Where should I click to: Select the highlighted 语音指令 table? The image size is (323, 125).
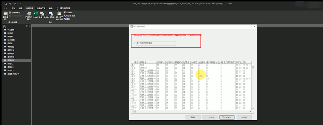[16, 60]
